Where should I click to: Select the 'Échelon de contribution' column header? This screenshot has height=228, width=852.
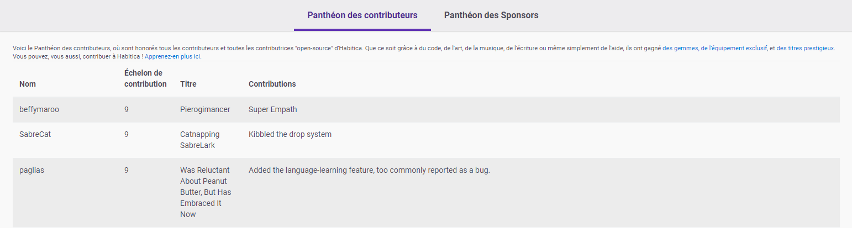pos(145,78)
